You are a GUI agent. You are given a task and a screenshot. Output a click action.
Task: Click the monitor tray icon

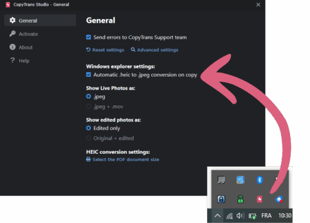pos(221,180)
